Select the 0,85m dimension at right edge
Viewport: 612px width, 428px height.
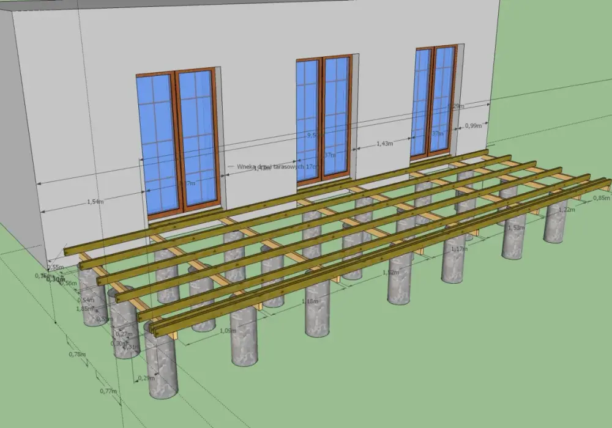click(x=602, y=198)
